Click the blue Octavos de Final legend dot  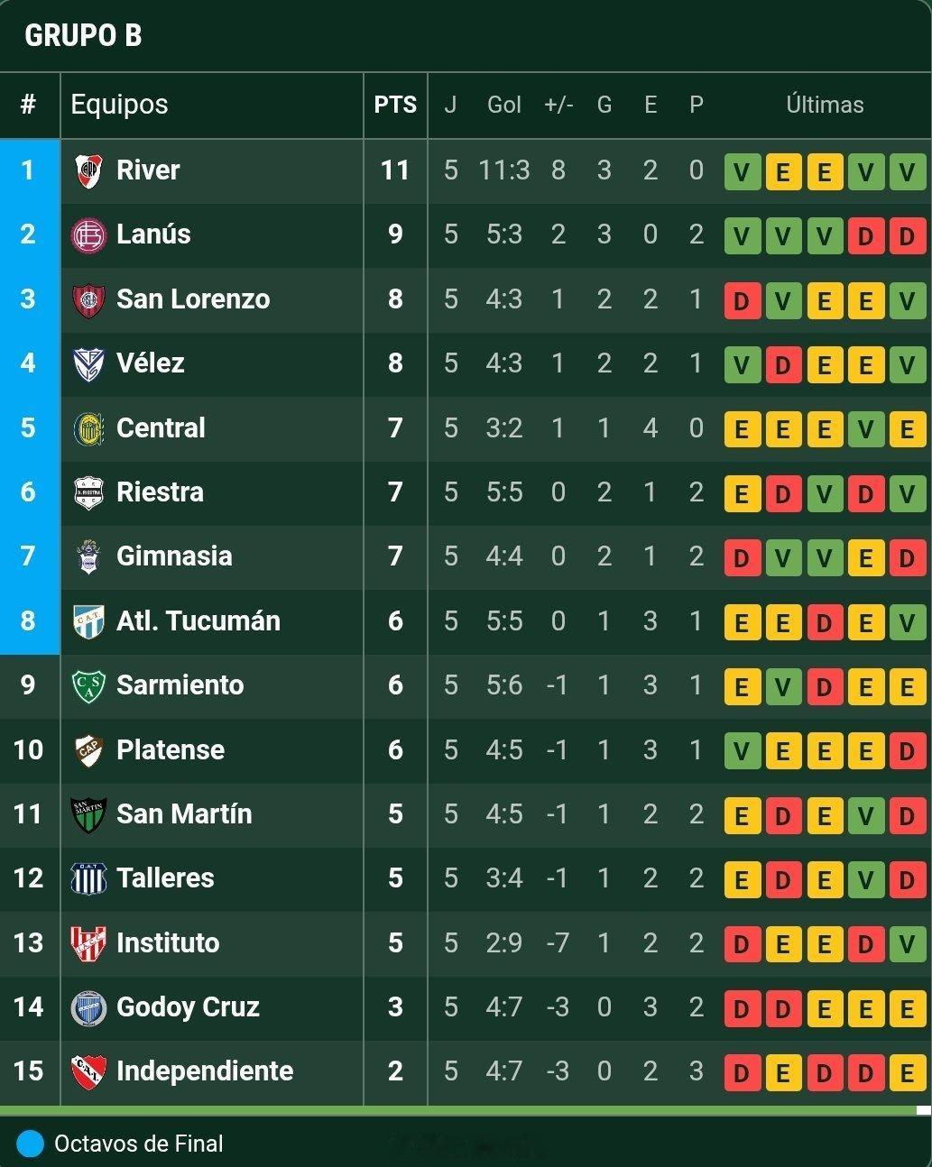30,1144
